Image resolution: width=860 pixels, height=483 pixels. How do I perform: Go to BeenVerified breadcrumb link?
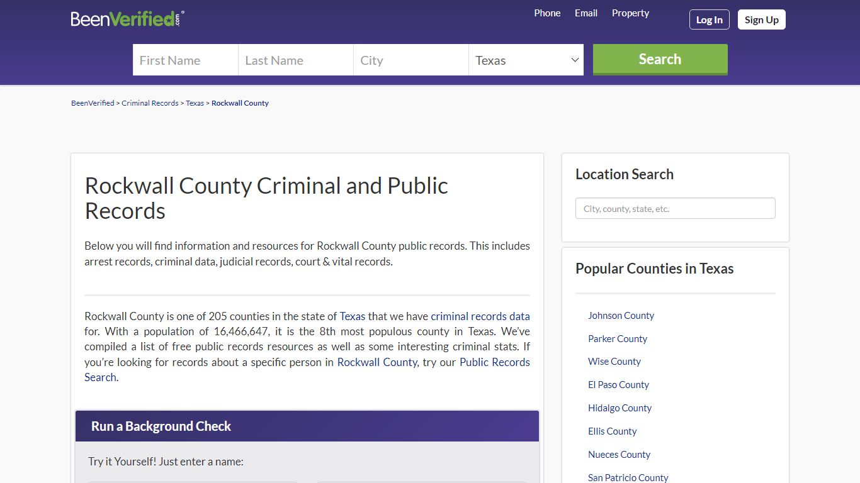click(93, 103)
